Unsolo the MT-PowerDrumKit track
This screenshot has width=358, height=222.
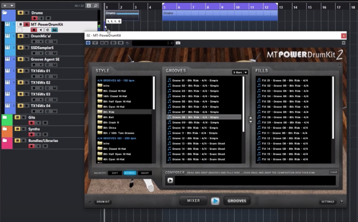(27, 24)
